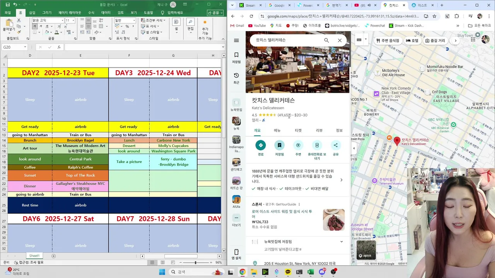Undo the last action in Excel

coord(15,4)
